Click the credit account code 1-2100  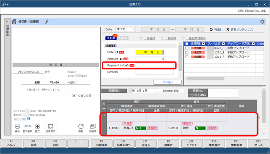(x=173, y=128)
